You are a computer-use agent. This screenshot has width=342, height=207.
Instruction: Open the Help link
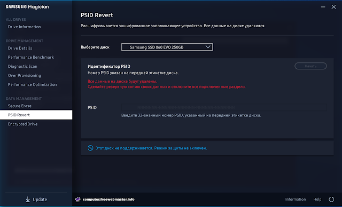(x=317, y=200)
